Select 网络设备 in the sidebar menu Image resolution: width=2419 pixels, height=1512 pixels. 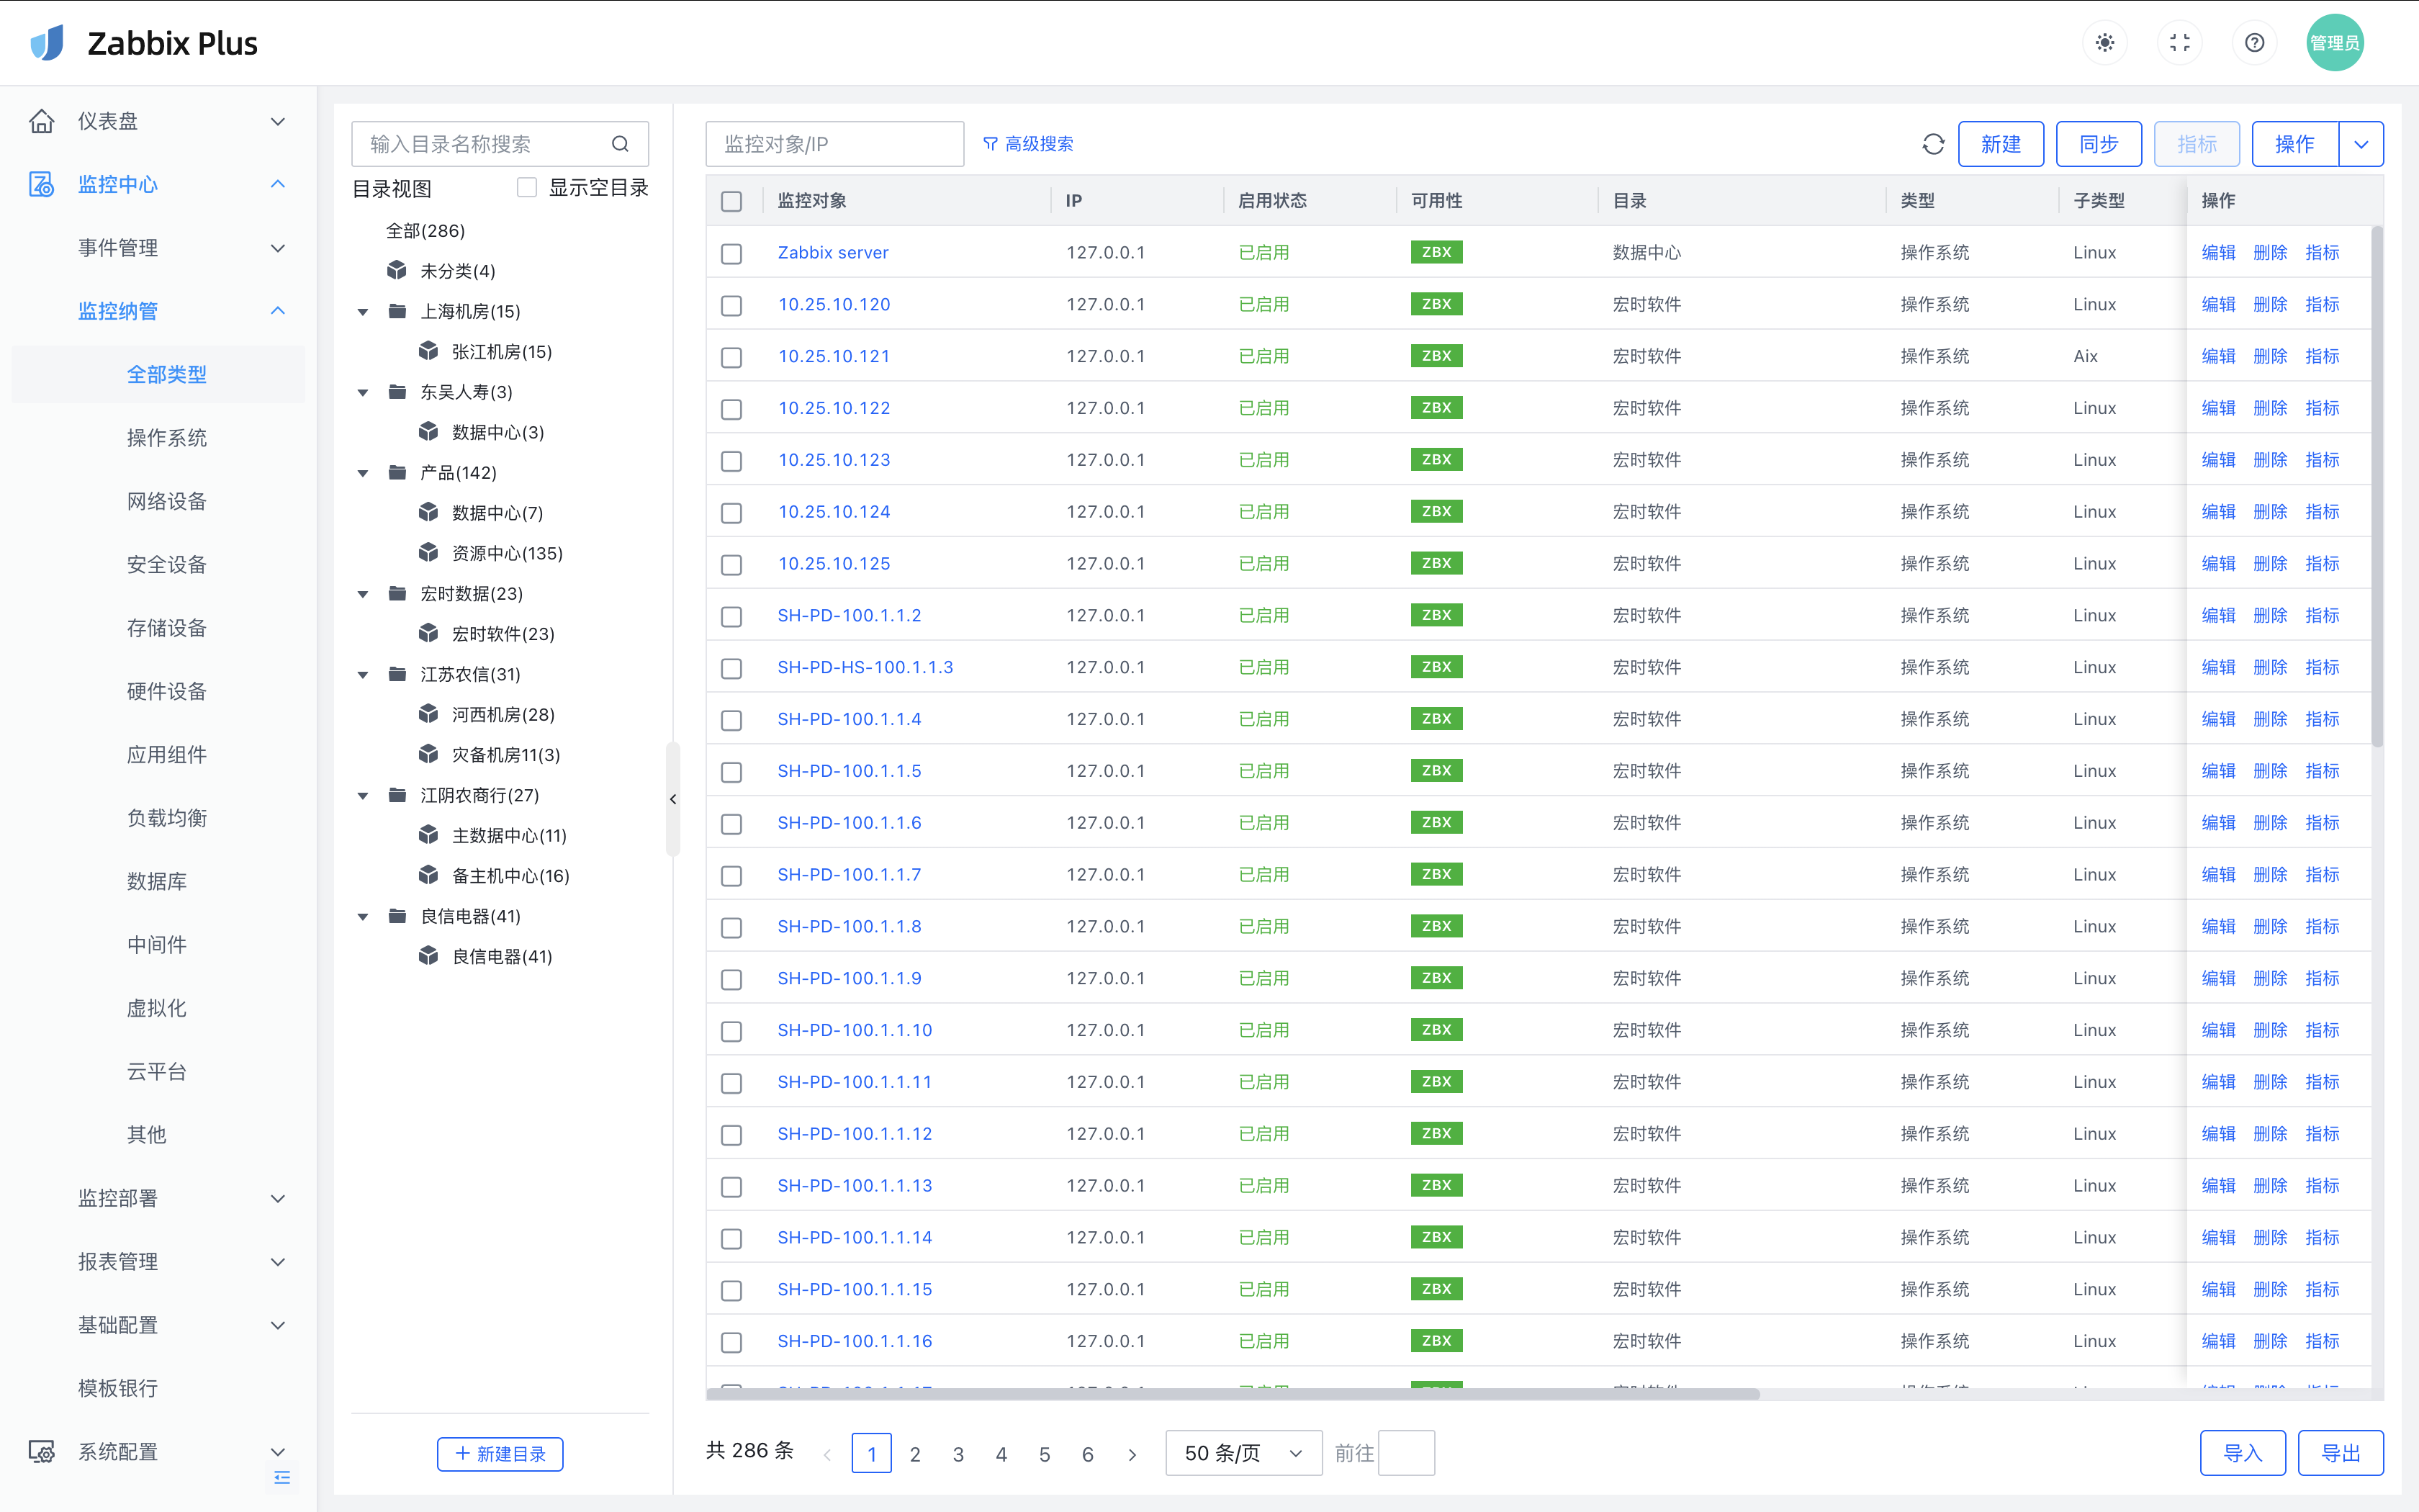[166, 501]
